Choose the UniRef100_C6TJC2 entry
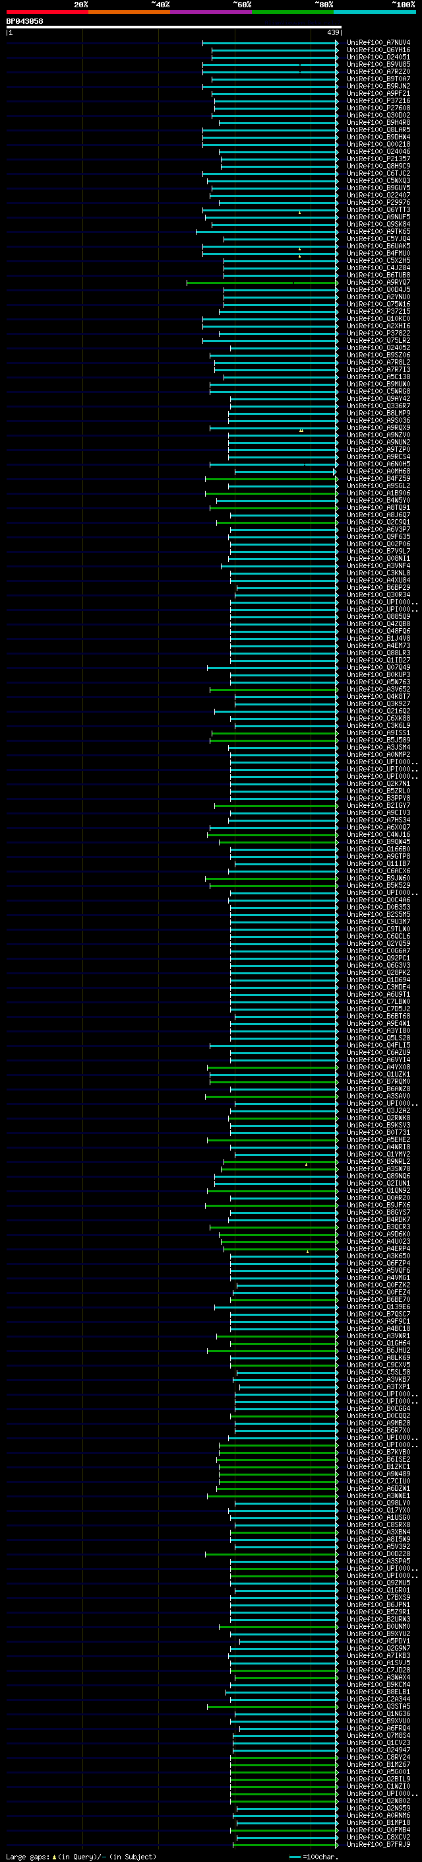Viewport: 422px width, 1862px height. pos(378,174)
